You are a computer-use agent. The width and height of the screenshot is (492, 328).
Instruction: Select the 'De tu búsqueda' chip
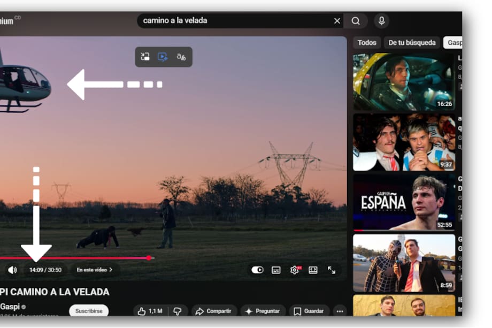[412, 43]
